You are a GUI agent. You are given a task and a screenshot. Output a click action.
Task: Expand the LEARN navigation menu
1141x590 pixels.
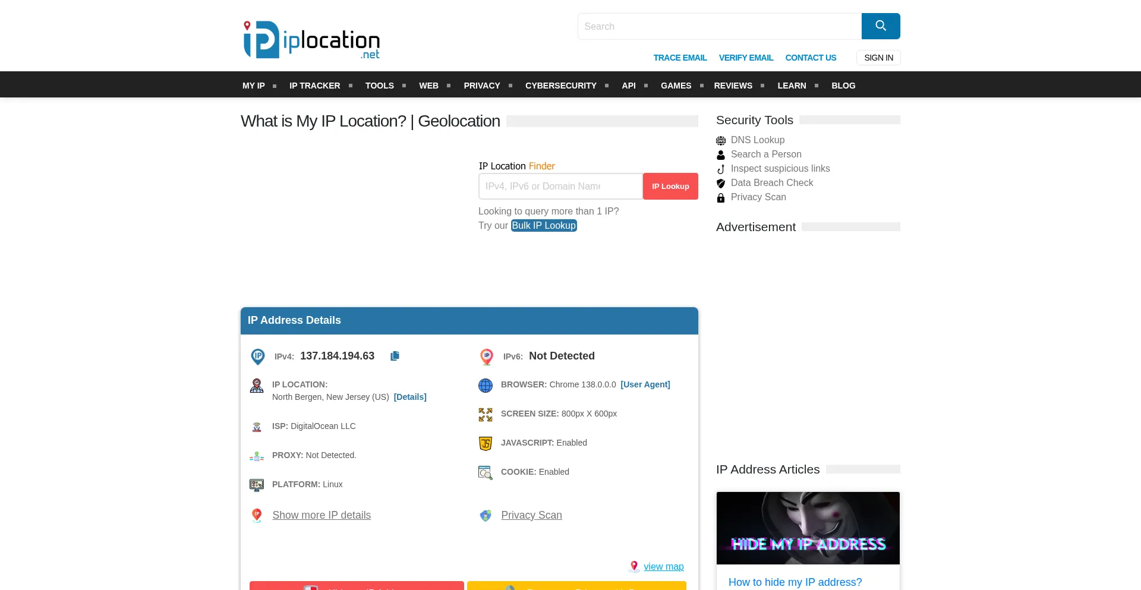(x=792, y=86)
